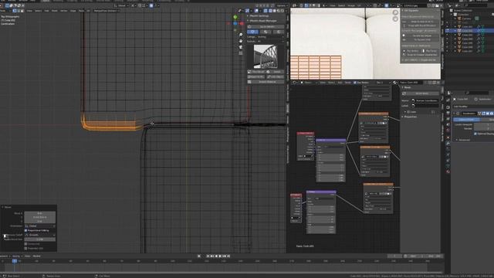The height and width of the screenshot is (278, 494).
Task: Open transform orientation Global dropdown
Action: 122,5
